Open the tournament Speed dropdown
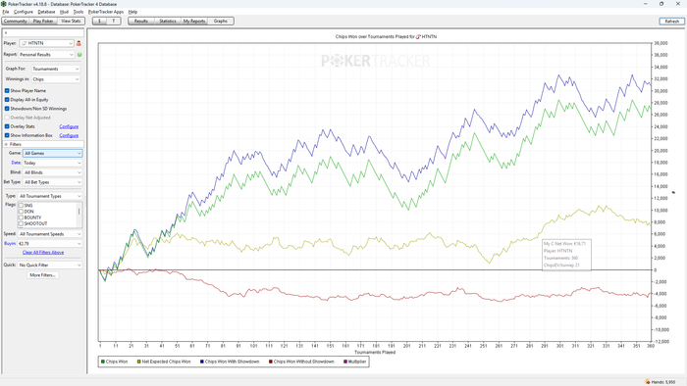687x386 pixels. 50,234
